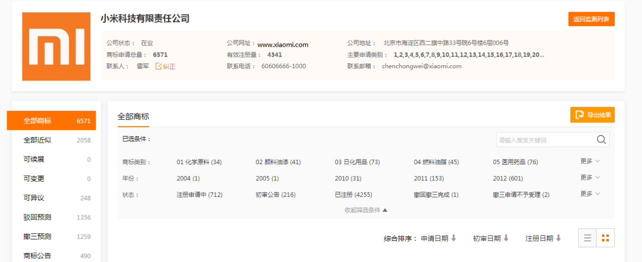Screen dimensions: 642x262
Task: Select 可异议 sidebar item
Action: tap(56, 198)
